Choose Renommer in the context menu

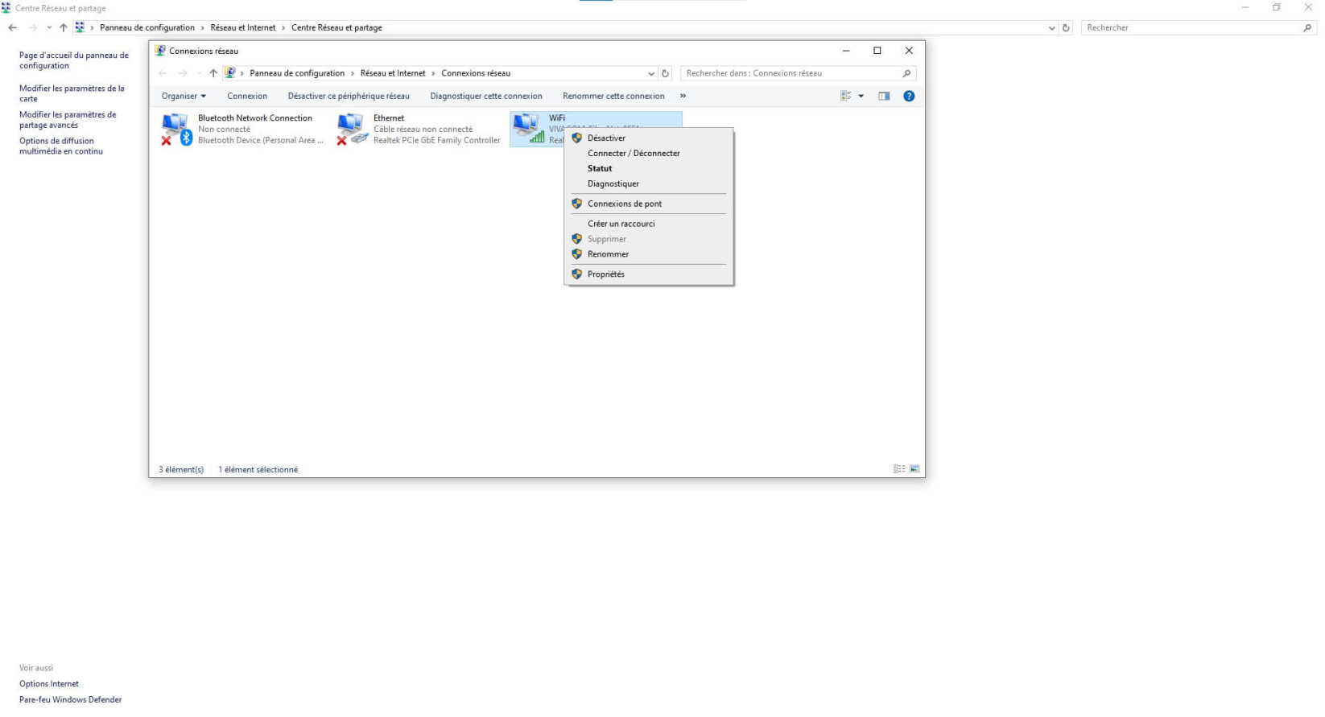(649, 254)
